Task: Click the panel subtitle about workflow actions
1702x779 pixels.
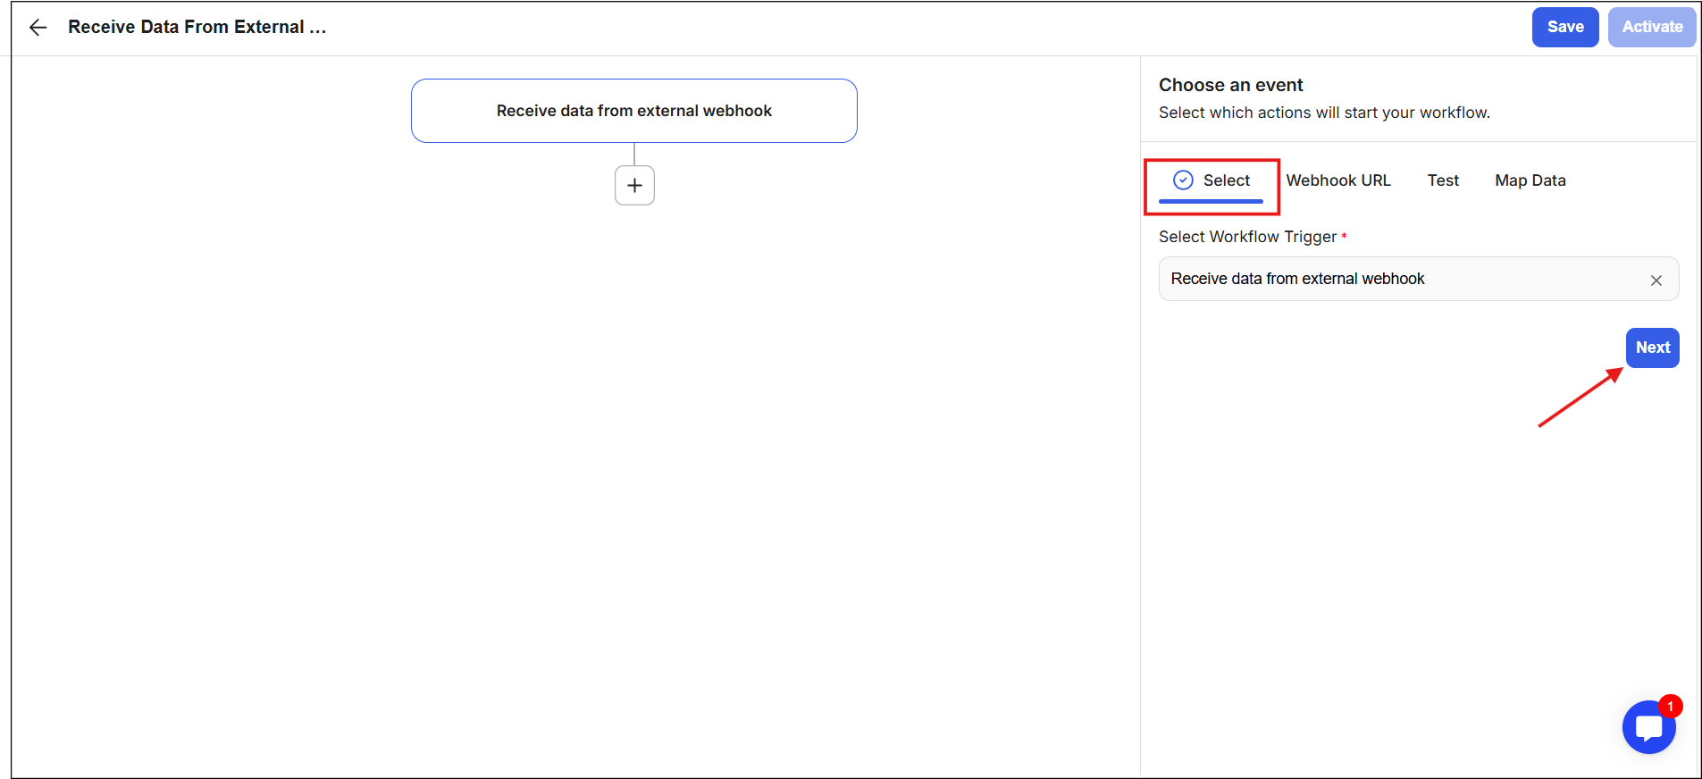Action: coord(1323,113)
